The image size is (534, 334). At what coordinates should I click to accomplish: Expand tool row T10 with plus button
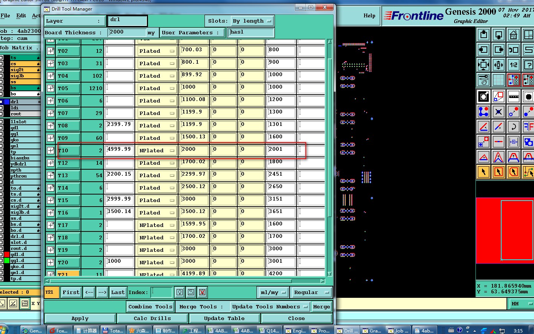tap(50, 150)
